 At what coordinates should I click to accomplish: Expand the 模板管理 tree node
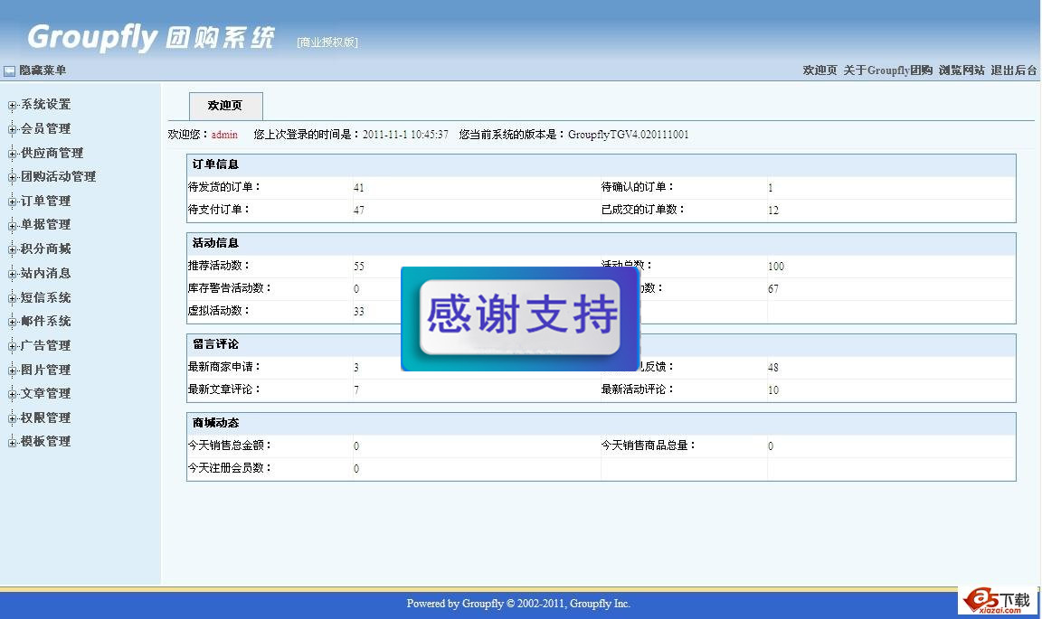pos(12,442)
